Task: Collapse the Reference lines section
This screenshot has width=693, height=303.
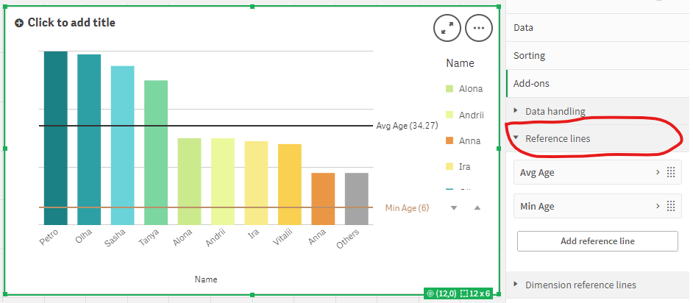Action: click(557, 138)
